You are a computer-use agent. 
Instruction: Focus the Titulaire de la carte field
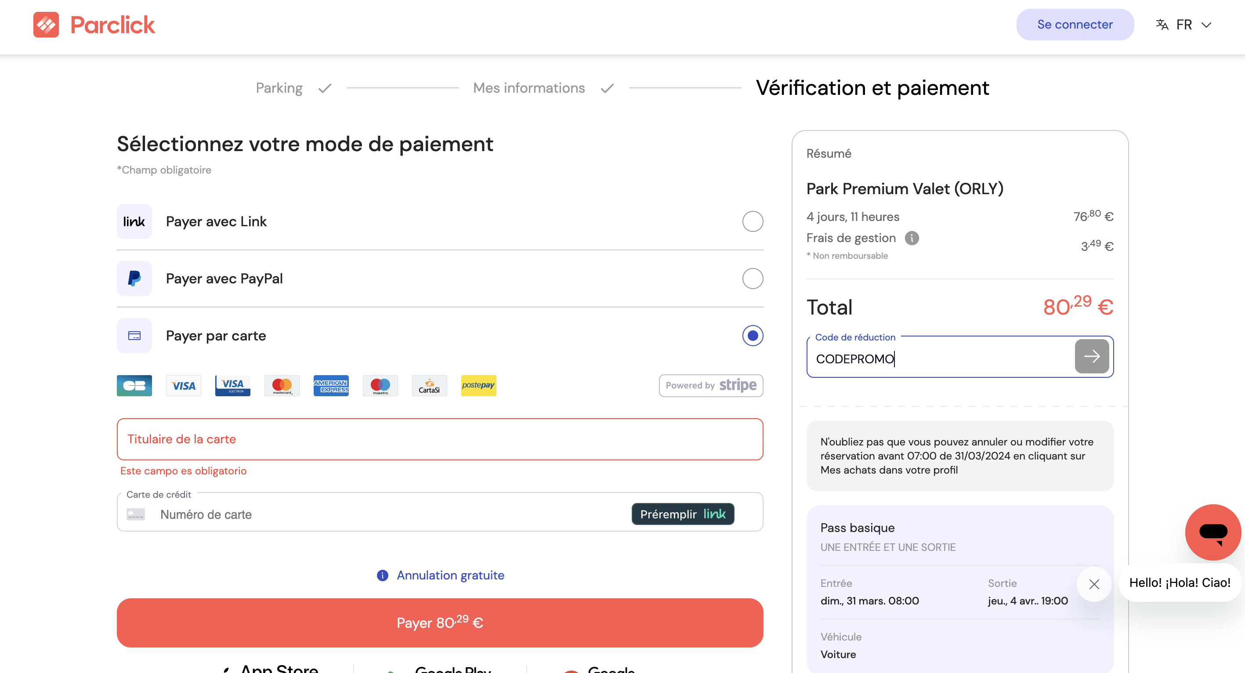coord(440,439)
